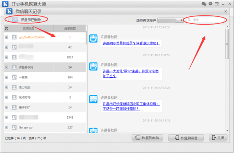Open link 许昌一大波儿"萌宝"来袭

point(131,73)
